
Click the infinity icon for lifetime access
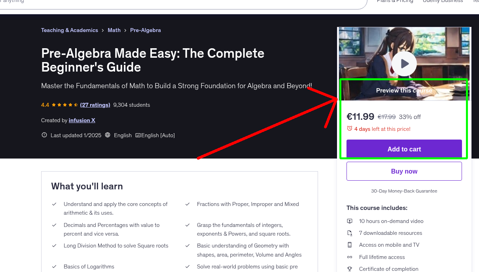click(350, 257)
